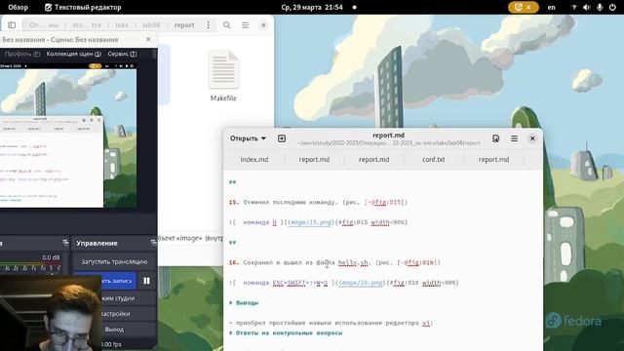Place cursor on Ответы на контрольные вопросы heading
Image resolution: width=624 pixels, height=351 pixels.
289,332
